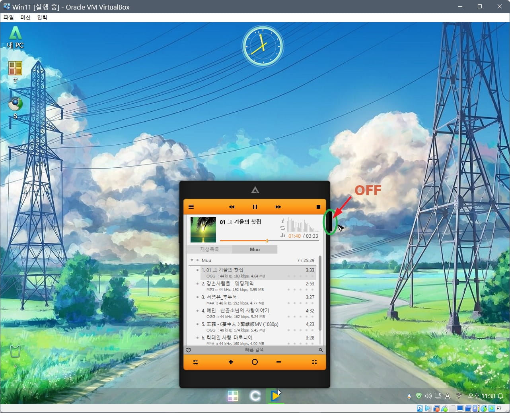
Task: Seek on the orange track progress slider
Action: tap(269, 240)
